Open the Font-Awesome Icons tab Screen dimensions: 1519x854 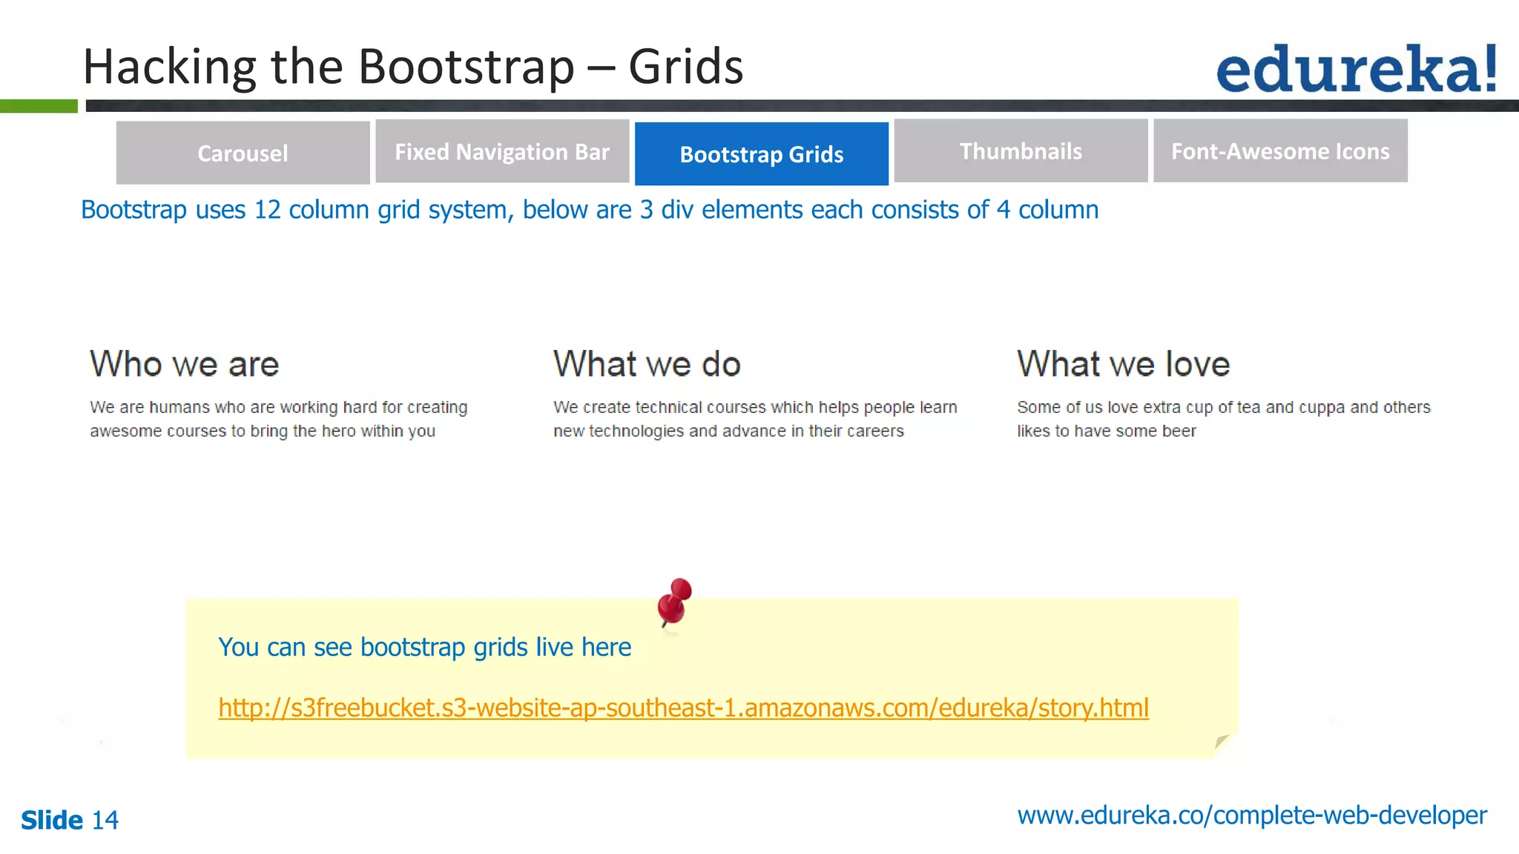tap(1280, 150)
